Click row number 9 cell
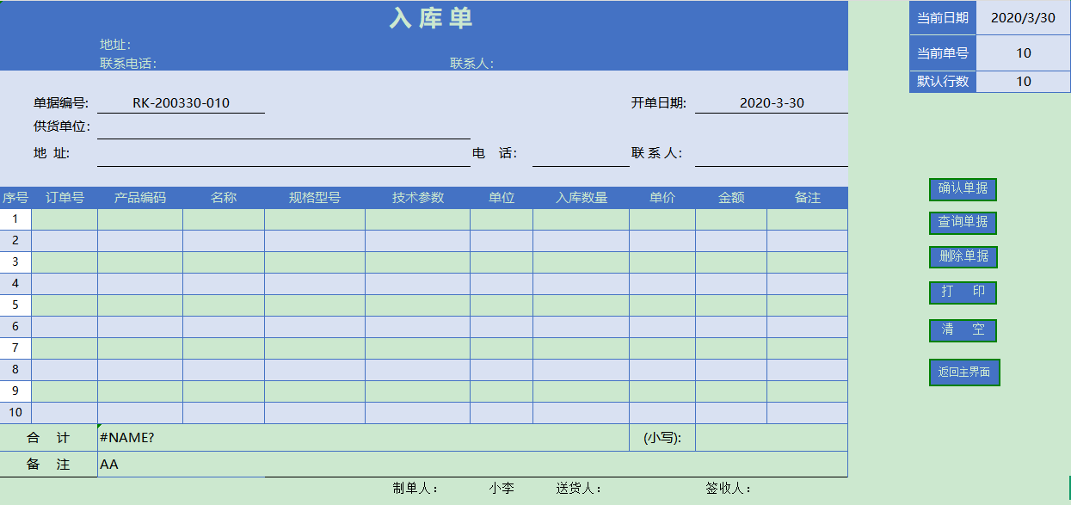Image resolution: width=1071 pixels, height=505 pixels. 15,391
